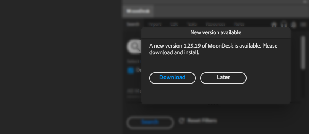
Task: Click the Reset Filters icon
Action: (x=182, y=121)
